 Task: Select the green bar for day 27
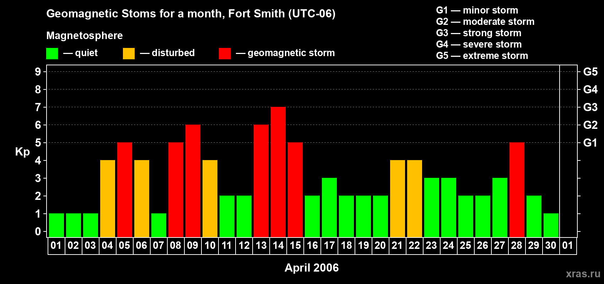[500, 208]
